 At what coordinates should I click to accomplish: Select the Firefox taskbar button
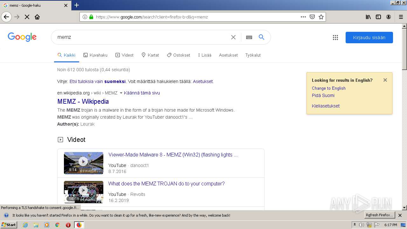(79, 225)
